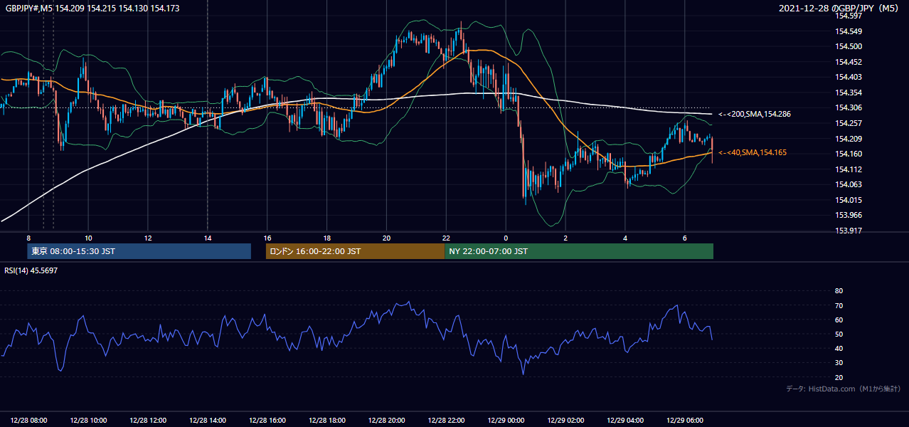Click price axis label 154.500
The height and width of the screenshot is (427, 909).
coord(849,47)
